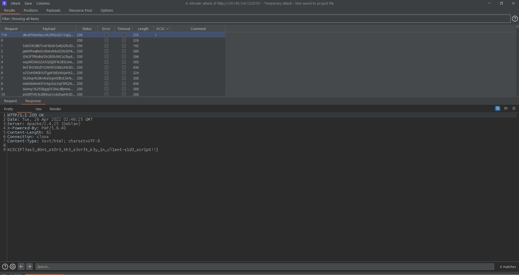
Task: Select the Pretty view tab
Action: point(9,109)
